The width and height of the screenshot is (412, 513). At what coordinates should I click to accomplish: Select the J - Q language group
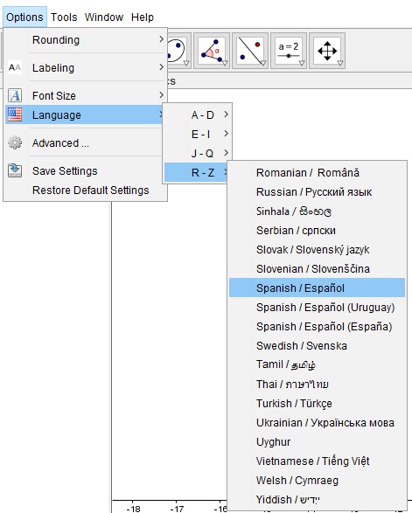[x=198, y=153]
